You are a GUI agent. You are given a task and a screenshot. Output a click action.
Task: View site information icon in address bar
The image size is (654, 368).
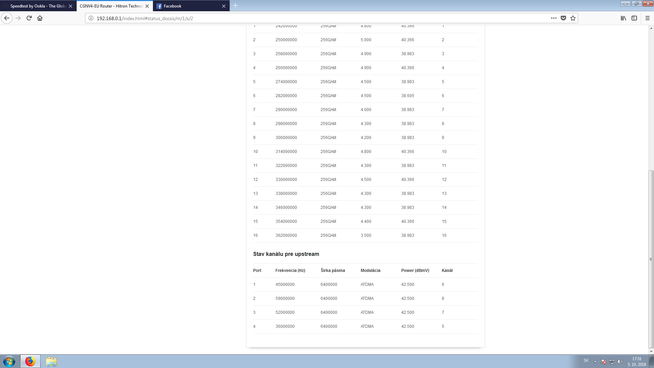(91, 18)
